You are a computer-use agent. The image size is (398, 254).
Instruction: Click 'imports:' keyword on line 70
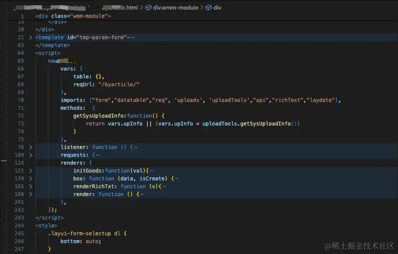73,100
